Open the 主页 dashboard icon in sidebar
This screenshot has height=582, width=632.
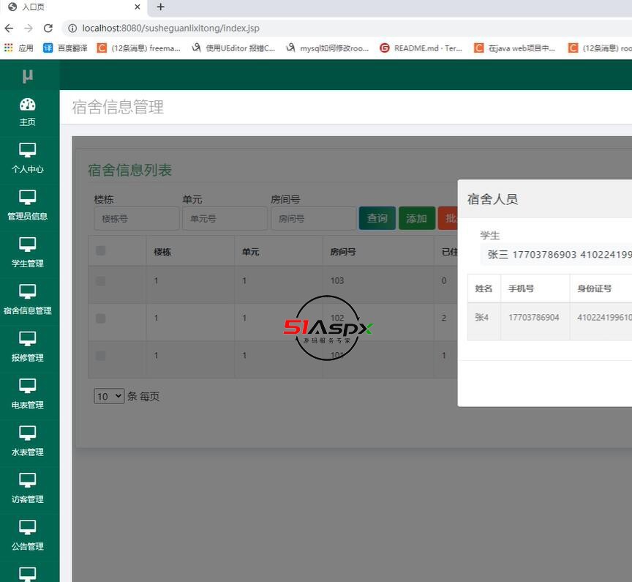[x=28, y=105]
